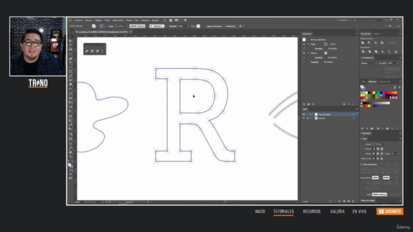Open Grosor weight dropdown in Stroke panel

click(385, 144)
